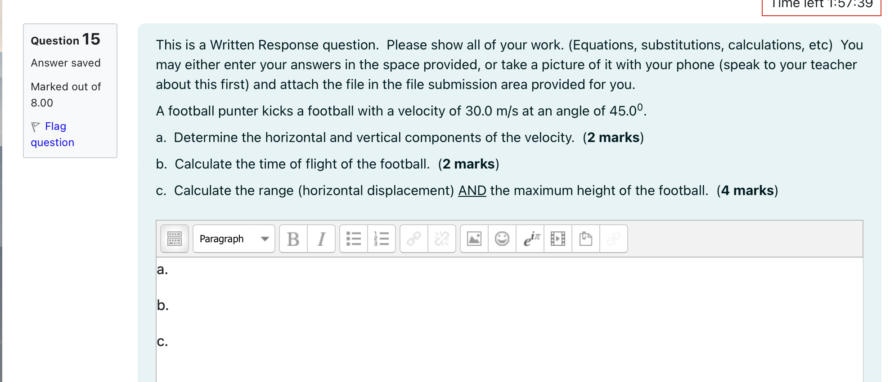Select the Question 15 panel header
Viewport: 890px width, 382px height.
[x=64, y=40]
